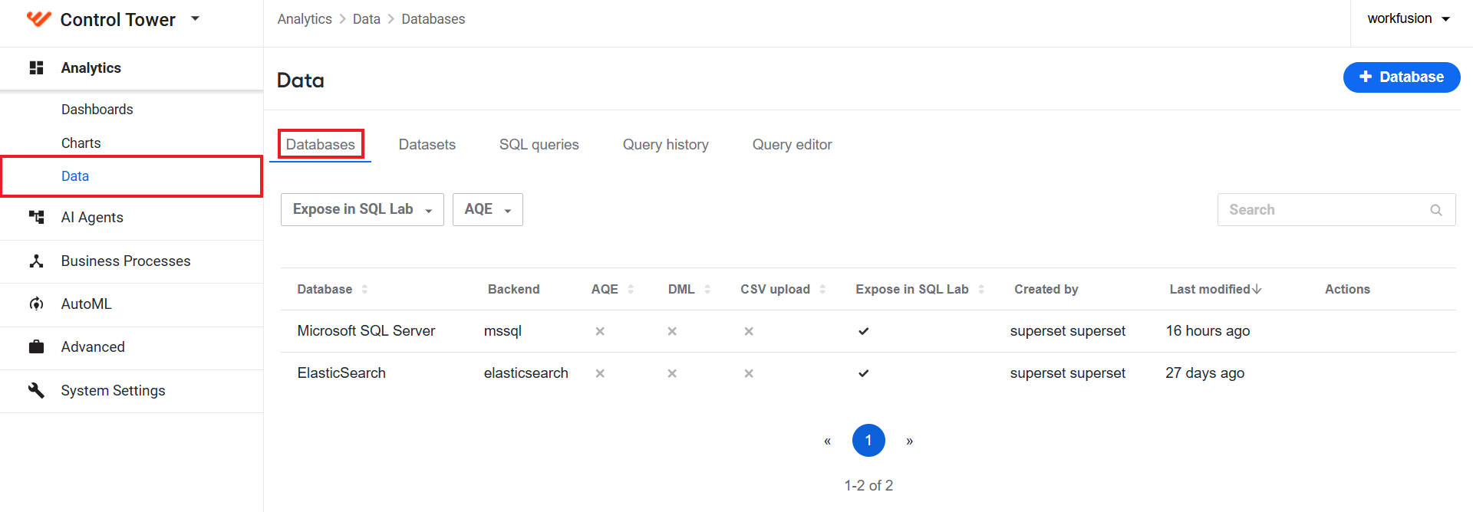Focus the Search input field

[1336, 210]
